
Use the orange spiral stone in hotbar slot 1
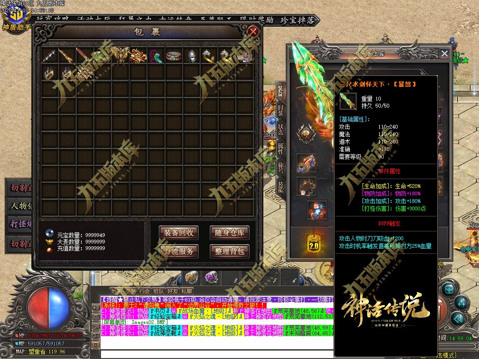(192, 277)
